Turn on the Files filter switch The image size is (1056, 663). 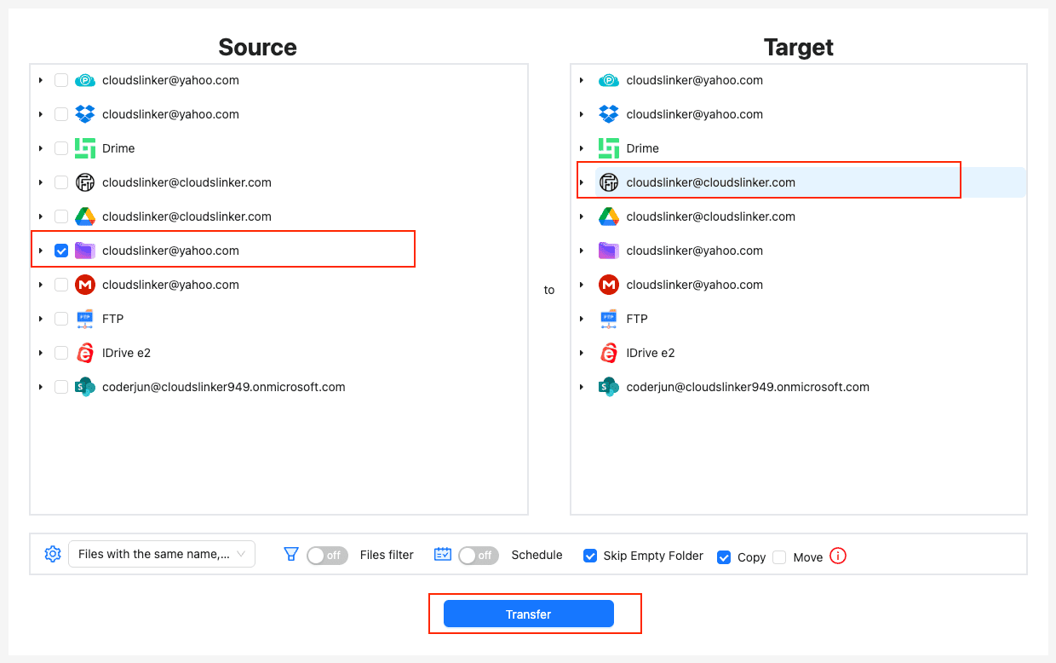tap(327, 556)
